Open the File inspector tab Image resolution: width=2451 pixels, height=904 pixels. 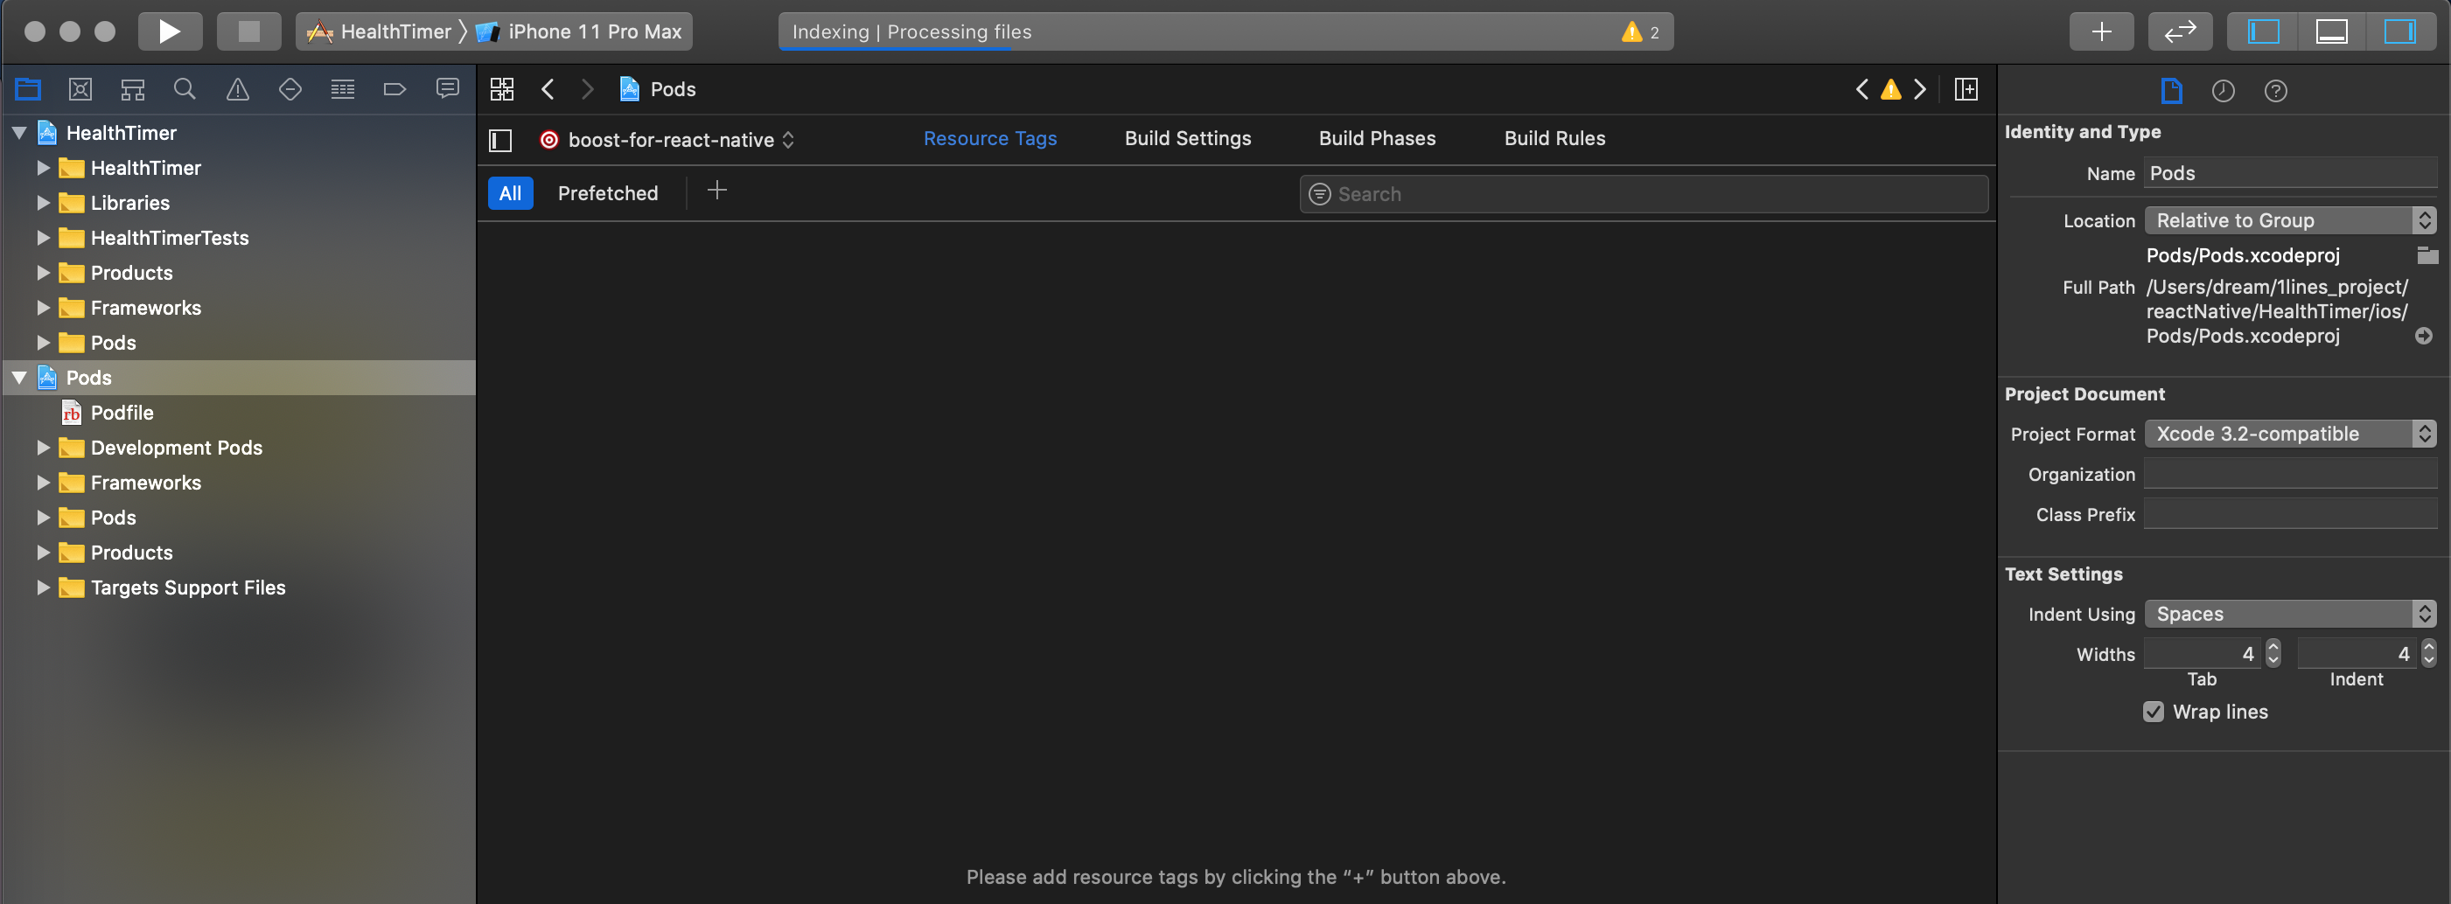tap(2171, 91)
